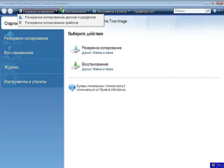Click the disk backup icon in open menu
The image size is (224, 168).
tap(21, 17)
